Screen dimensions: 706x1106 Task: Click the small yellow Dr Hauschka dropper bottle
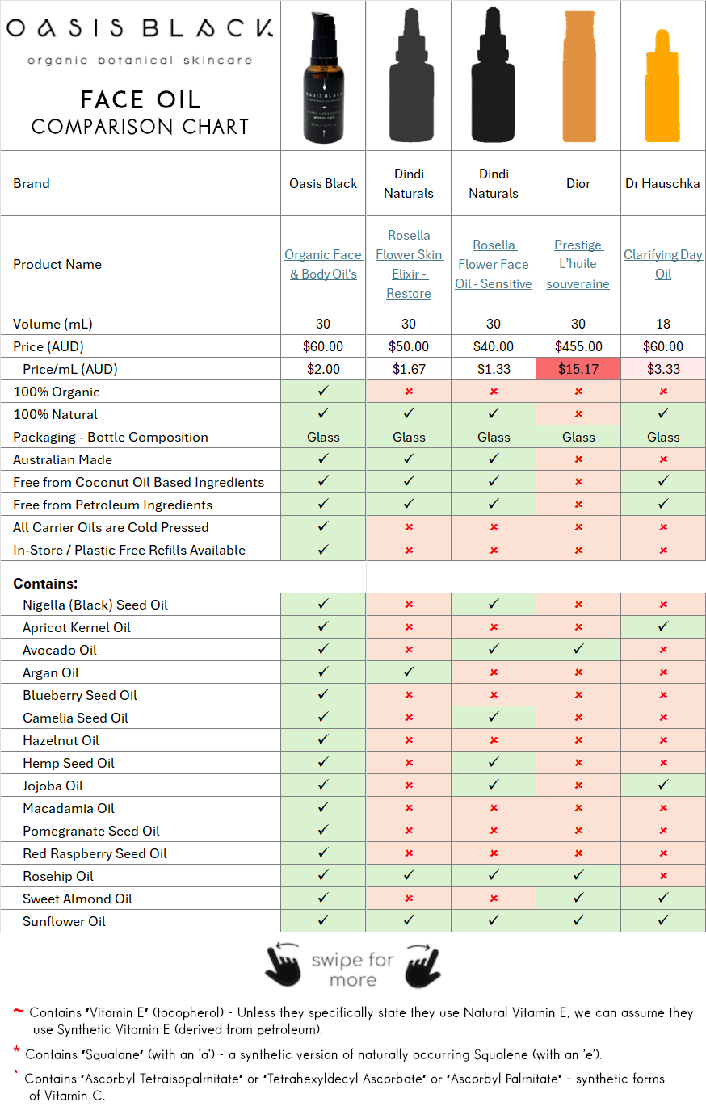pos(663,90)
